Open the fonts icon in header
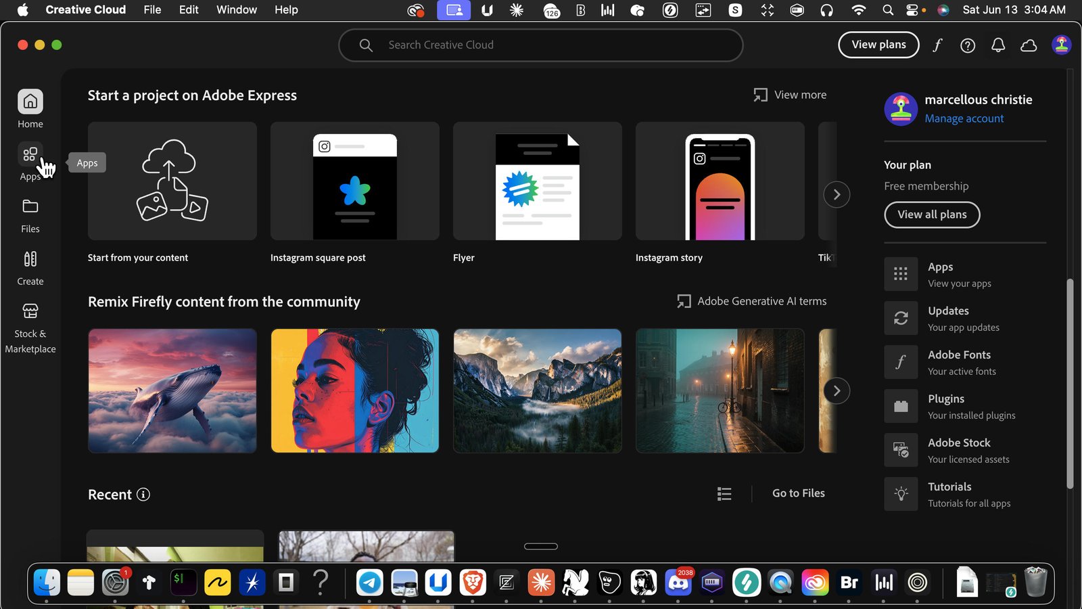 (x=937, y=45)
